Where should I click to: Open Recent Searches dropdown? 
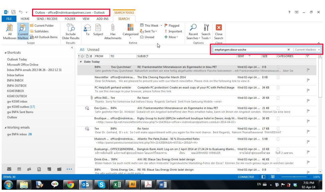[x=193, y=31]
